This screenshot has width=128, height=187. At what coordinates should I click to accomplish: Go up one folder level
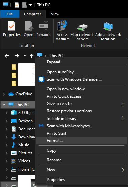click(32, 56)
